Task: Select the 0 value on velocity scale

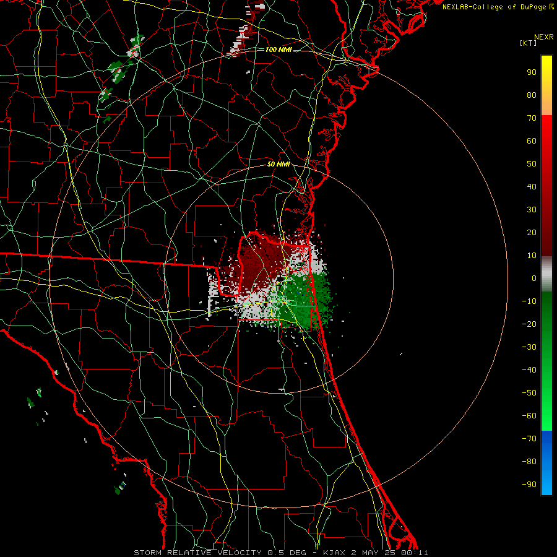Action: 534,278
